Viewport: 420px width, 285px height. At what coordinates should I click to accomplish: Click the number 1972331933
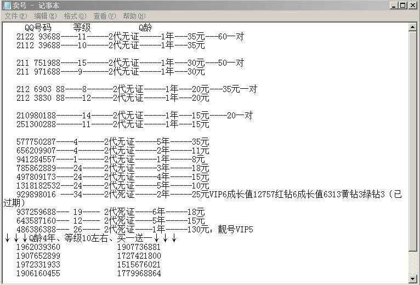pos(38,265)
